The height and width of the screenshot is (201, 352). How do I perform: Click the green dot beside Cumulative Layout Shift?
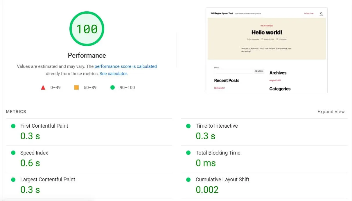(x=188, y=180)
